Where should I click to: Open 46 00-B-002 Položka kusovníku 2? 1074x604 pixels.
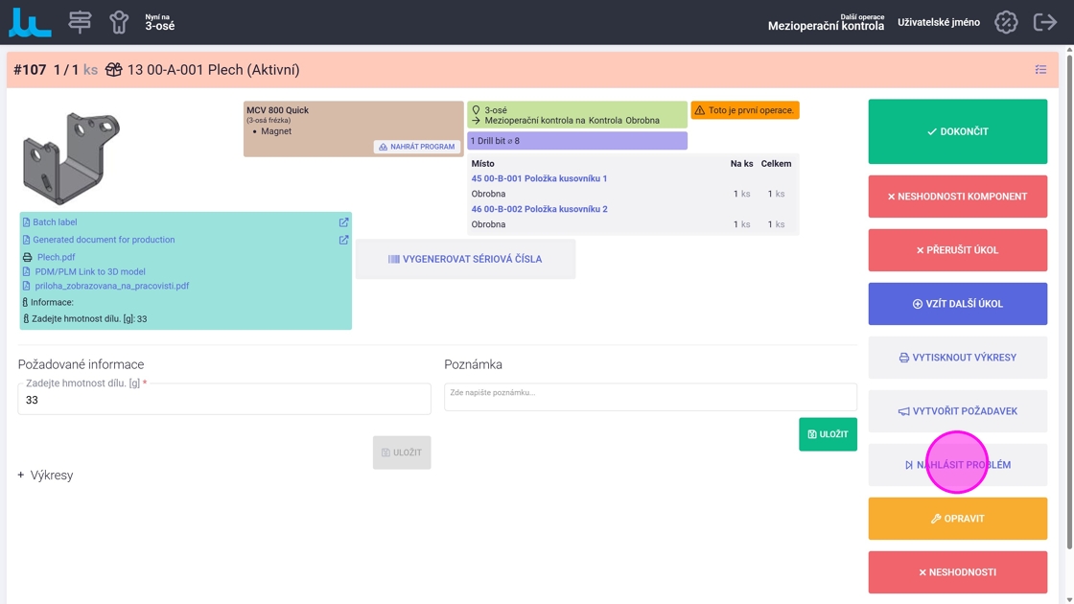click(539, 209)
